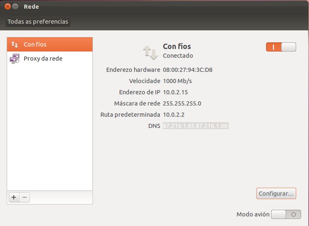Click the netmask value 255.255.255.0
This screenshot has height=226, width=309.
coord(182,103)
